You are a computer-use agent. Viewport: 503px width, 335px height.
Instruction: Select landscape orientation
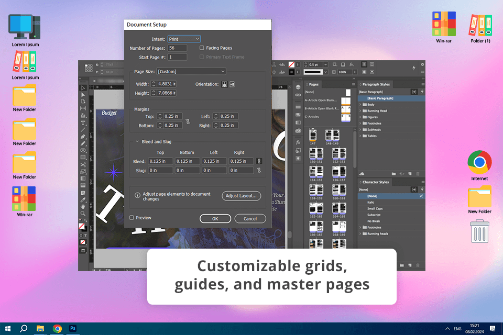point(232,84)
